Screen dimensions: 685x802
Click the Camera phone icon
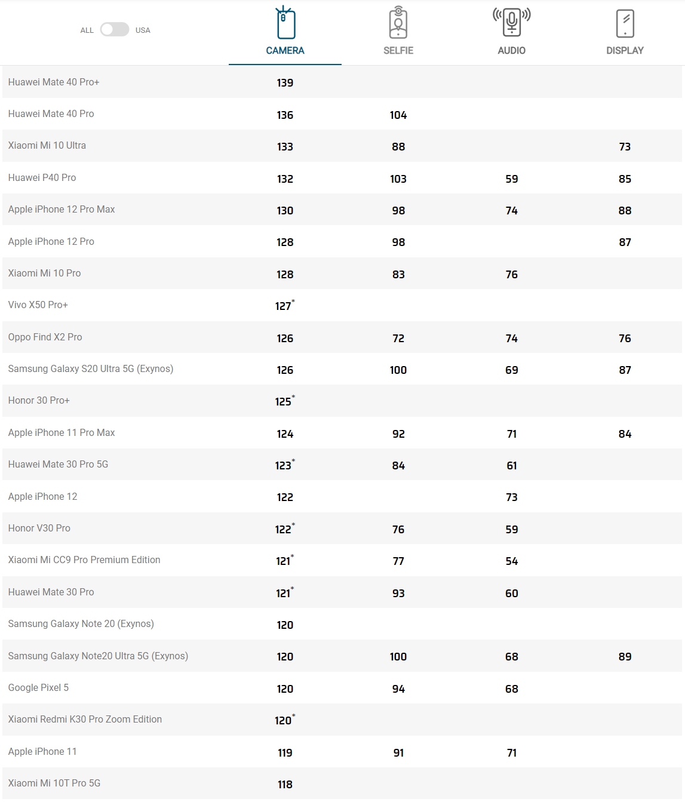(x=285, y=23)
